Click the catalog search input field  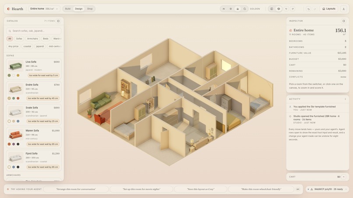tap(34, 31)
